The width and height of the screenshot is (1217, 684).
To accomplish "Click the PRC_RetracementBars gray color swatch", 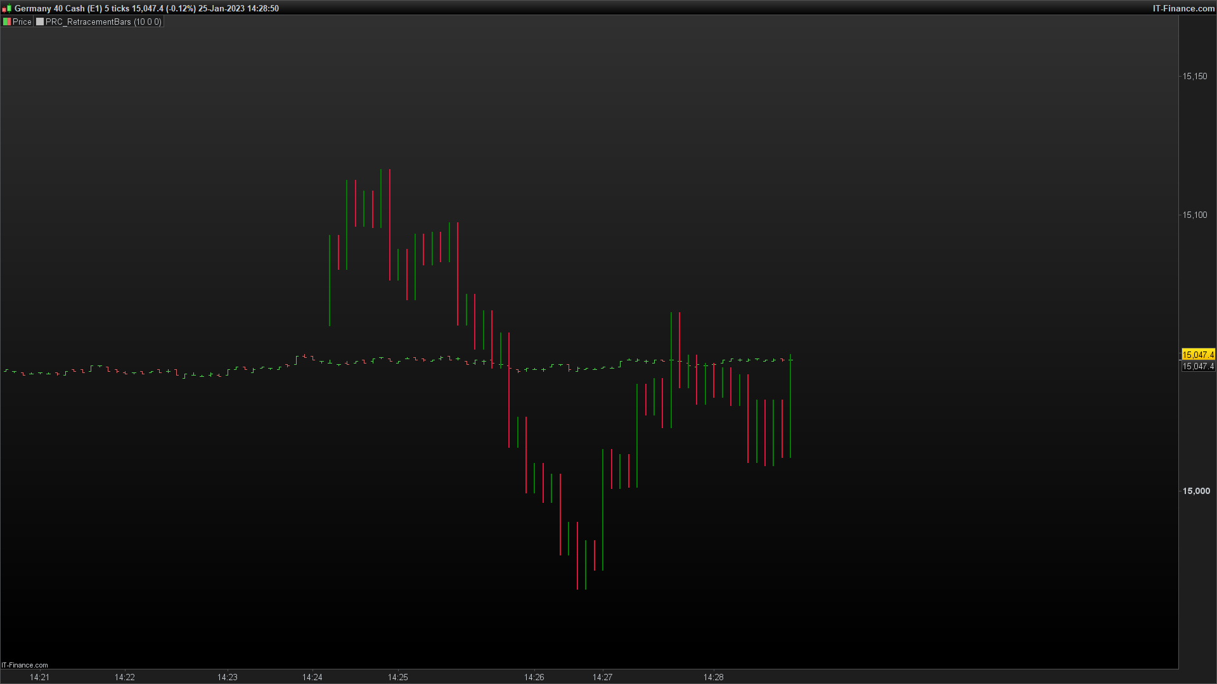I will point(40,22).
